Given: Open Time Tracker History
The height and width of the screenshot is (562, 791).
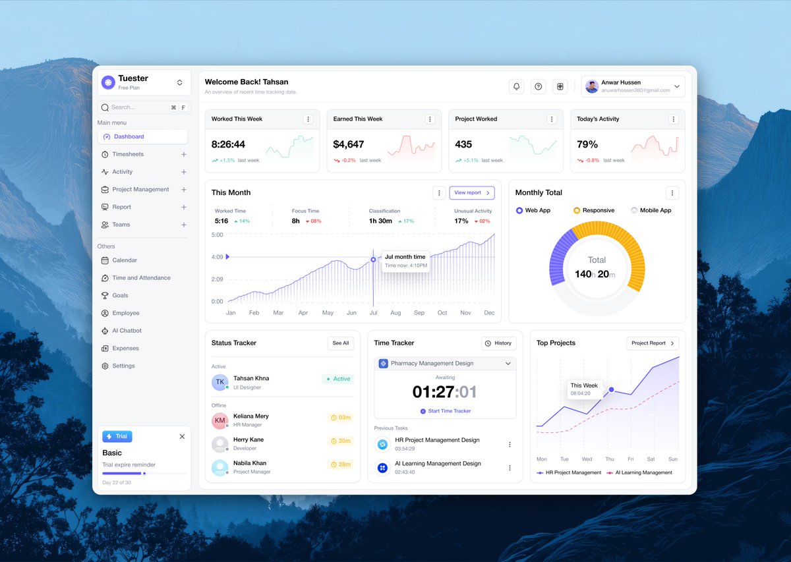Looking at the screenshot, I should coord(498,343).
